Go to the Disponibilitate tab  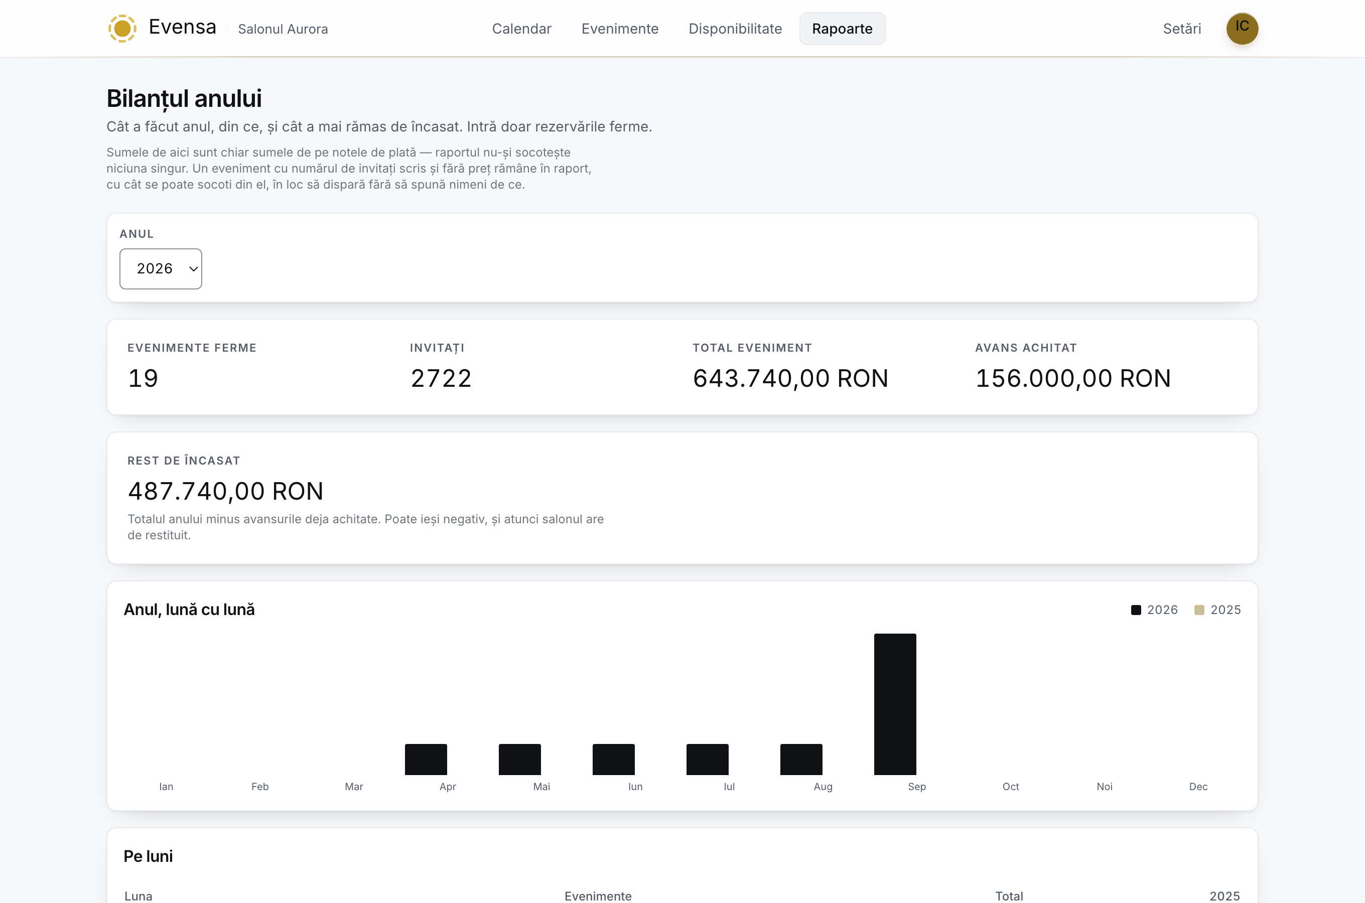[x=735, y=29]
